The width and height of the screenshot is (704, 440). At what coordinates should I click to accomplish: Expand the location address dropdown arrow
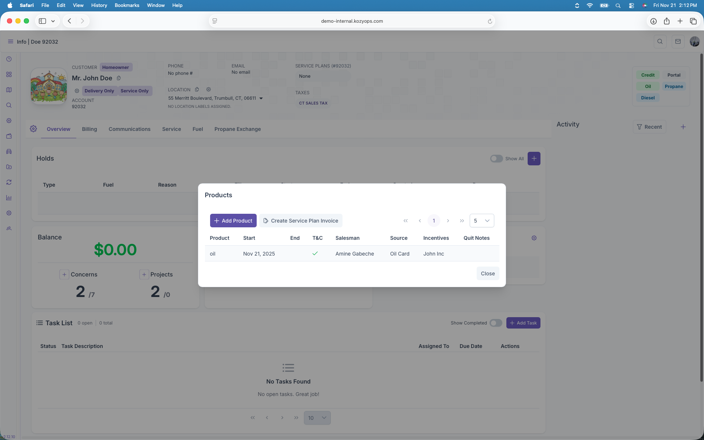coord(261,98)
